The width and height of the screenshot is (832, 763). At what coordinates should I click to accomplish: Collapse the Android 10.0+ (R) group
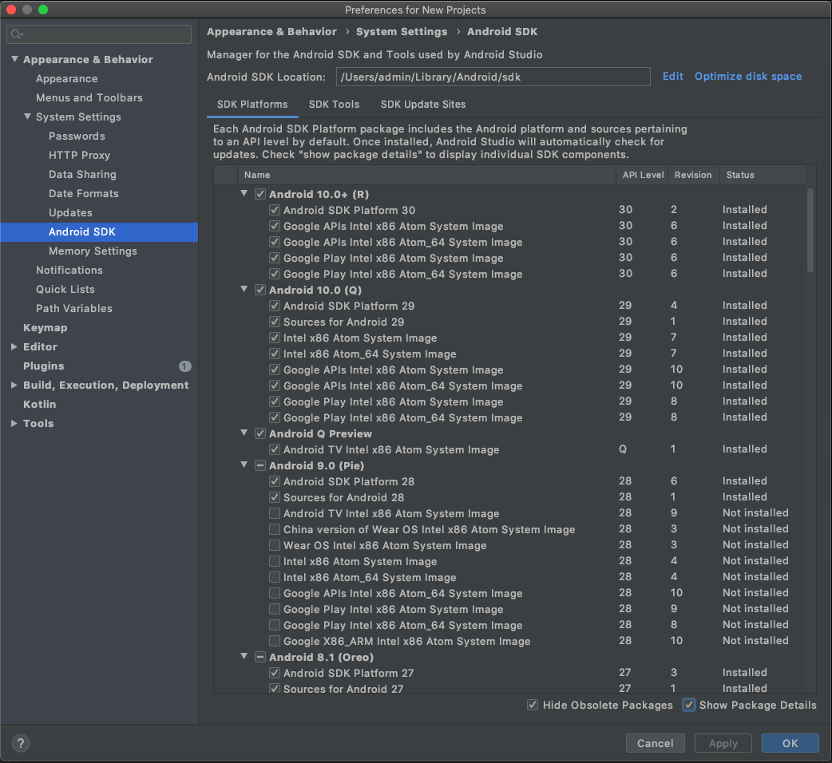coord(244,193)
